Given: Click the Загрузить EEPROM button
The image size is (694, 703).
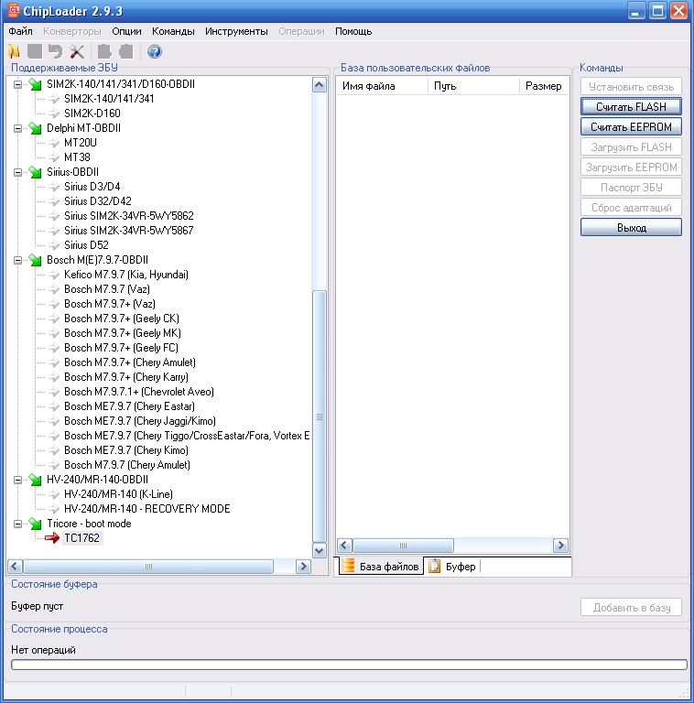Looking at the screenshot, I should click(631, 168).
